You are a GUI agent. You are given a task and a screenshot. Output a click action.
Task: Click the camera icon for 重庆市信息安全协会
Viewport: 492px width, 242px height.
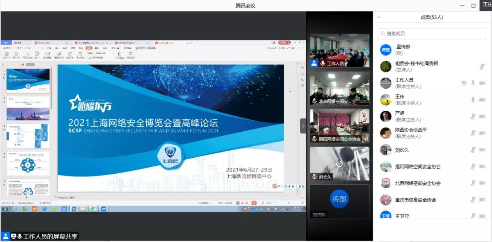point(482,200)
